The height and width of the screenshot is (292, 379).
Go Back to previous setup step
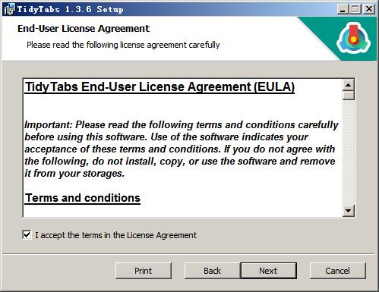[x=212, y=271]
